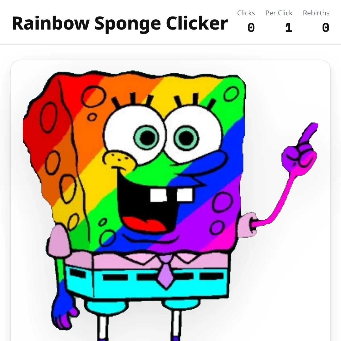Click the Clicks counter label
Image resolution: width=341 pixels, height=341 pixels.
246,13
